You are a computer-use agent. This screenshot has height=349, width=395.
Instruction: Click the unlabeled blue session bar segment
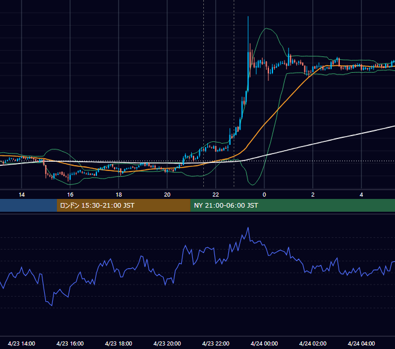point(28,205)
